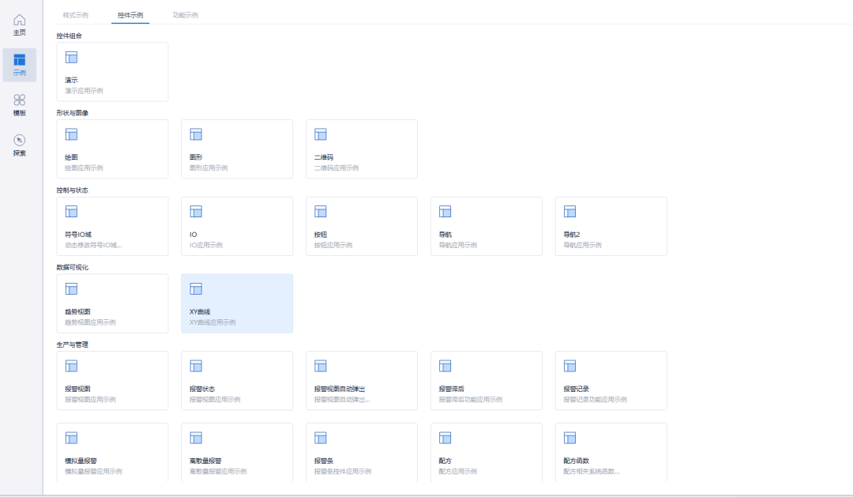The width and height of the screenshot is (853, 497).
Task: Click the layout icon on the 趋势视图 card
Action: (x=71, y=289)
